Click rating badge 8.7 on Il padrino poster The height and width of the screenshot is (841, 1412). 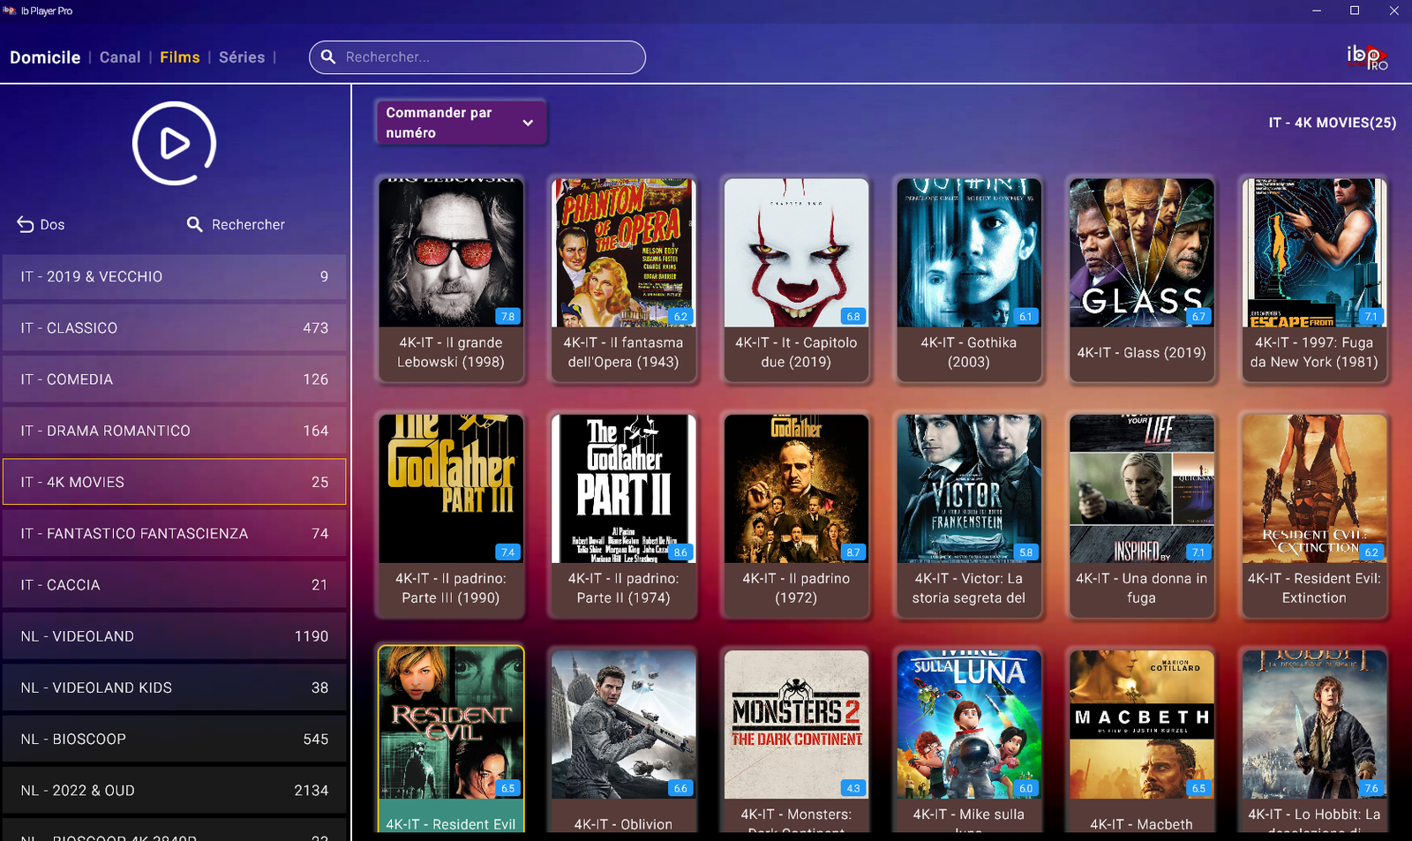point(853,552)
